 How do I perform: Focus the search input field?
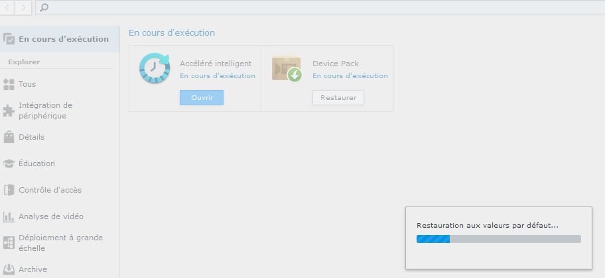click(320, 7)
